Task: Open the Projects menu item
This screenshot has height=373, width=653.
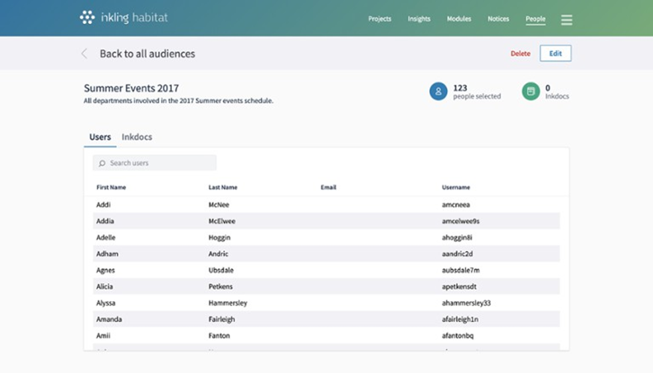Action: (x=379, y=19)
